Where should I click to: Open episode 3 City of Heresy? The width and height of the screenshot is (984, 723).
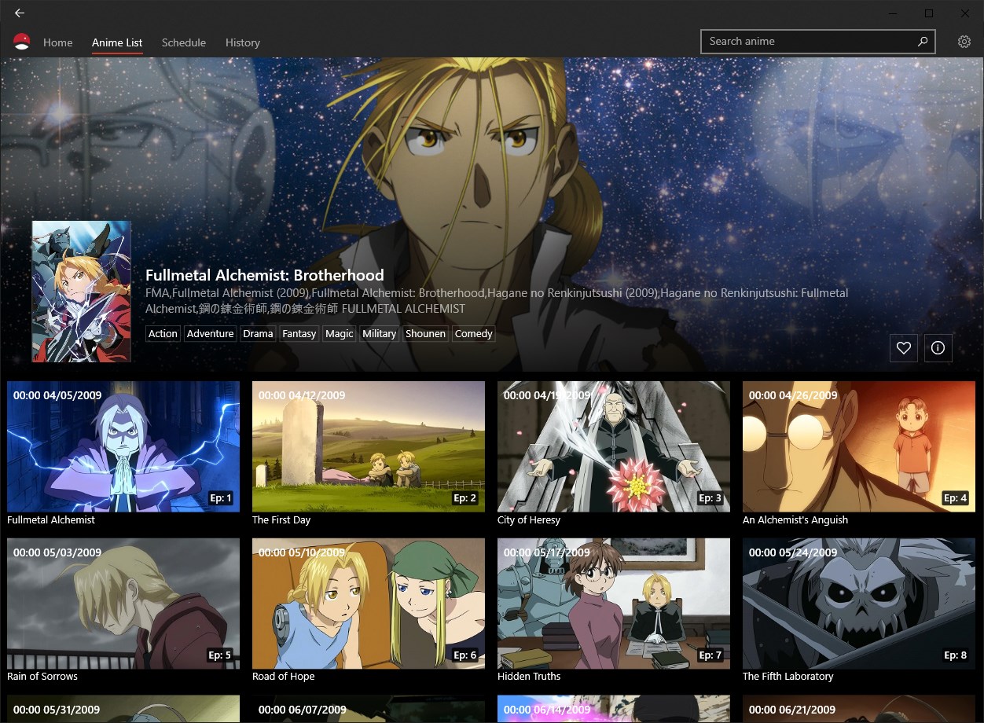click(614, 446)
